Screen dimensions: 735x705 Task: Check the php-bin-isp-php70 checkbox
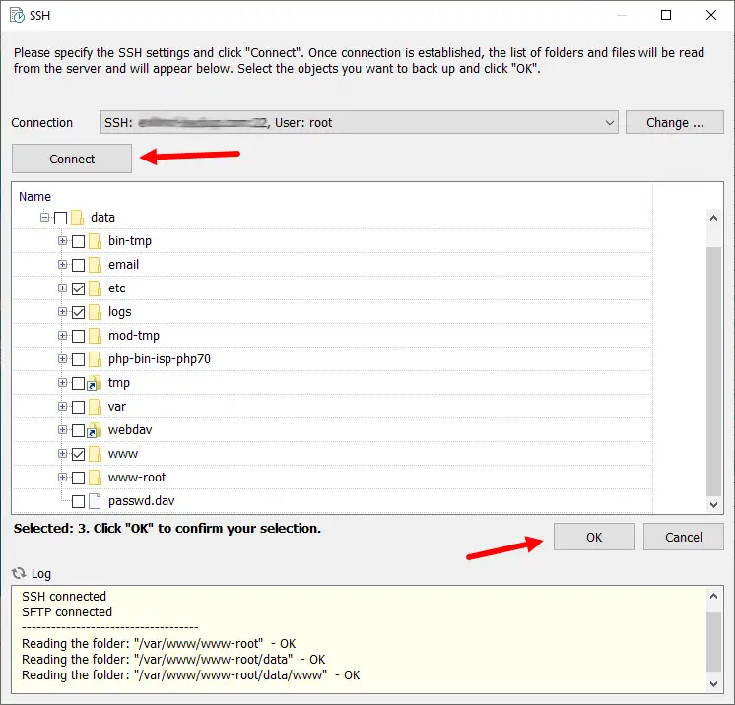coord(78,359)
